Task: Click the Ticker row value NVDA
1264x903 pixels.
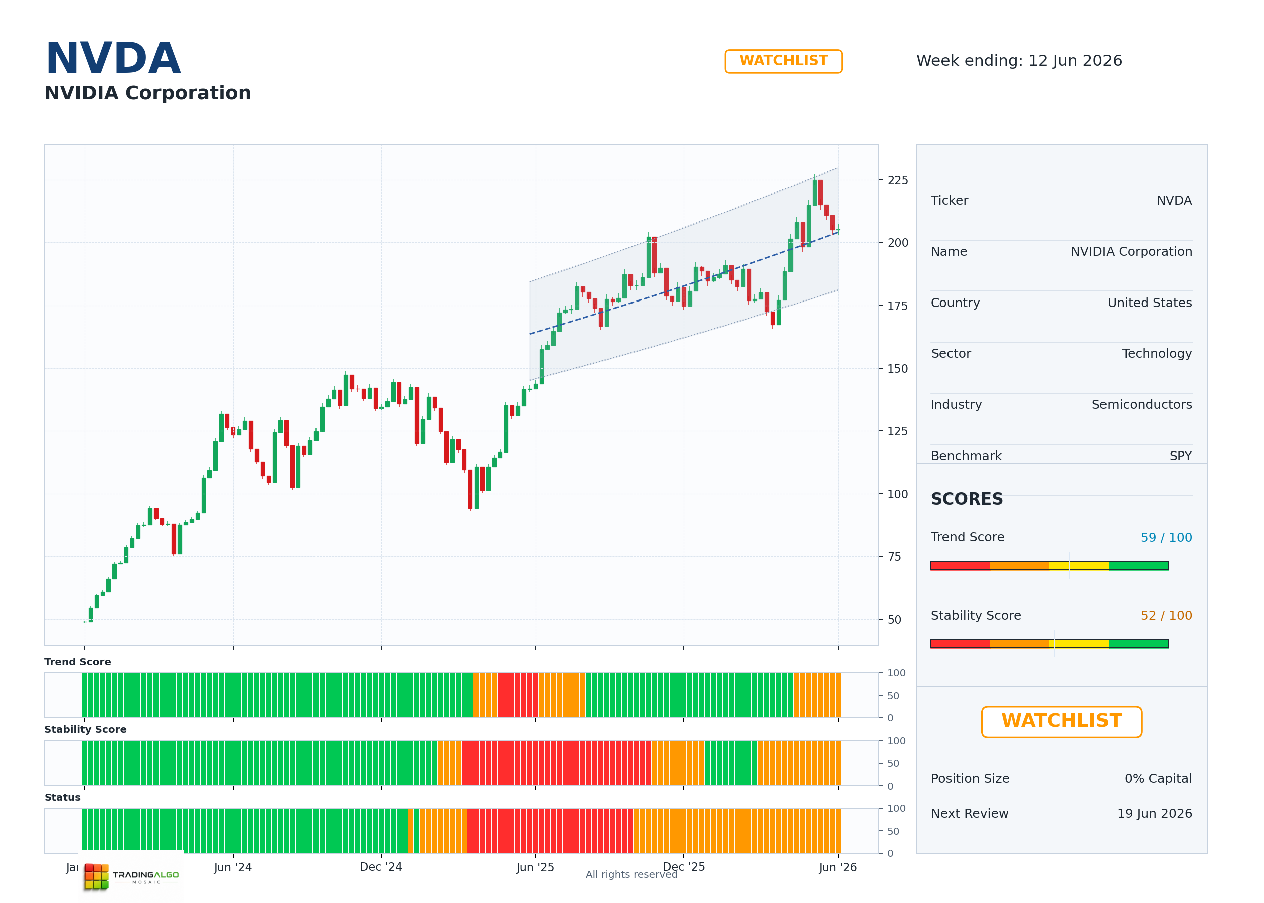Action: coord(1174,201)
